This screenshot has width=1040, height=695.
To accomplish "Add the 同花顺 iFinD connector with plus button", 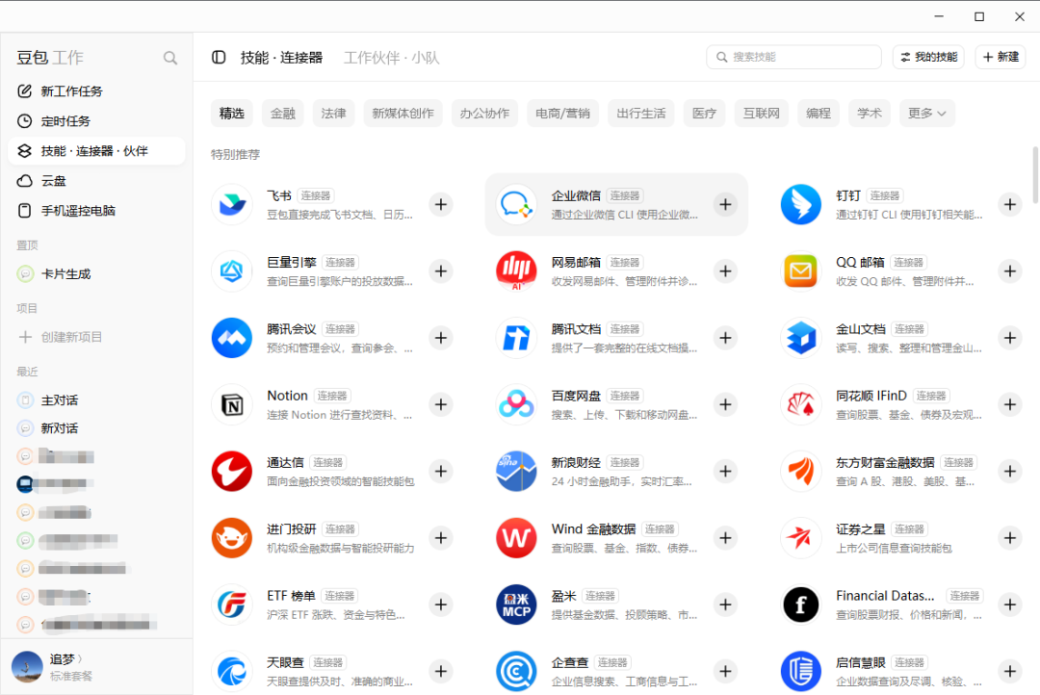I will [x=1010, y=404].
